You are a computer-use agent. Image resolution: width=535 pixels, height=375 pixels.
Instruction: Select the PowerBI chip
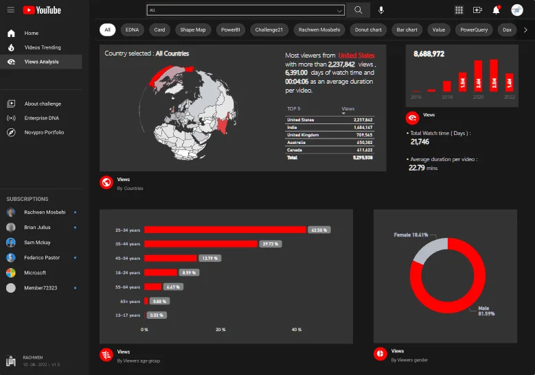pyautogui.click(x=230, y=29)
